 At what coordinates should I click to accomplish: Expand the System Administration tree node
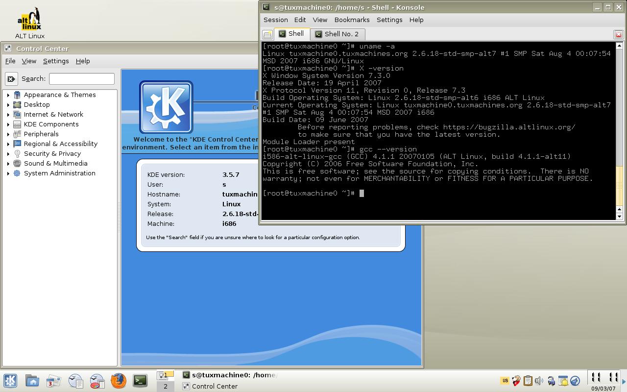pyautogui.click(x=8, y=173)
